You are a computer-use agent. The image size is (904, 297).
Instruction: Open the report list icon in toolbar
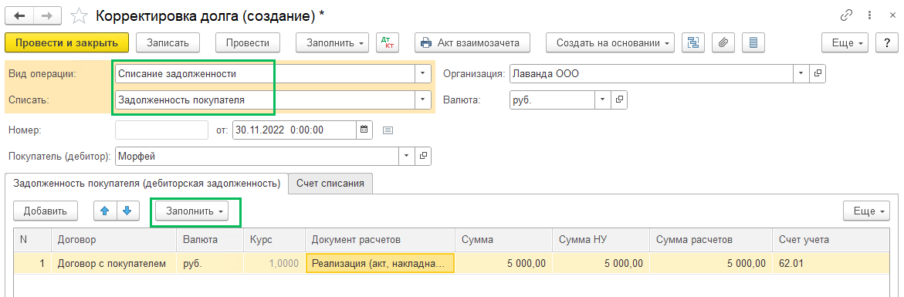tap(753, 42)
